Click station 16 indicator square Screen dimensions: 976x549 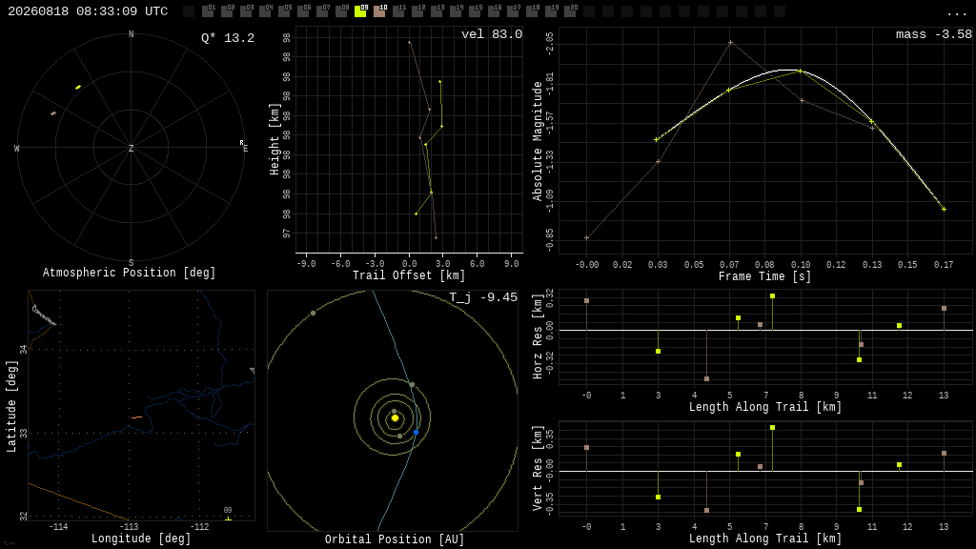point(494,11)
